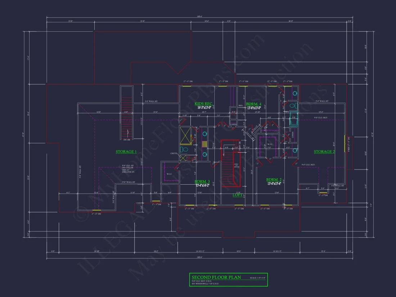The height and width of the screenshot is (297, 396).
Task: Click the STORAGE 1 label
Action: [126, 152]
